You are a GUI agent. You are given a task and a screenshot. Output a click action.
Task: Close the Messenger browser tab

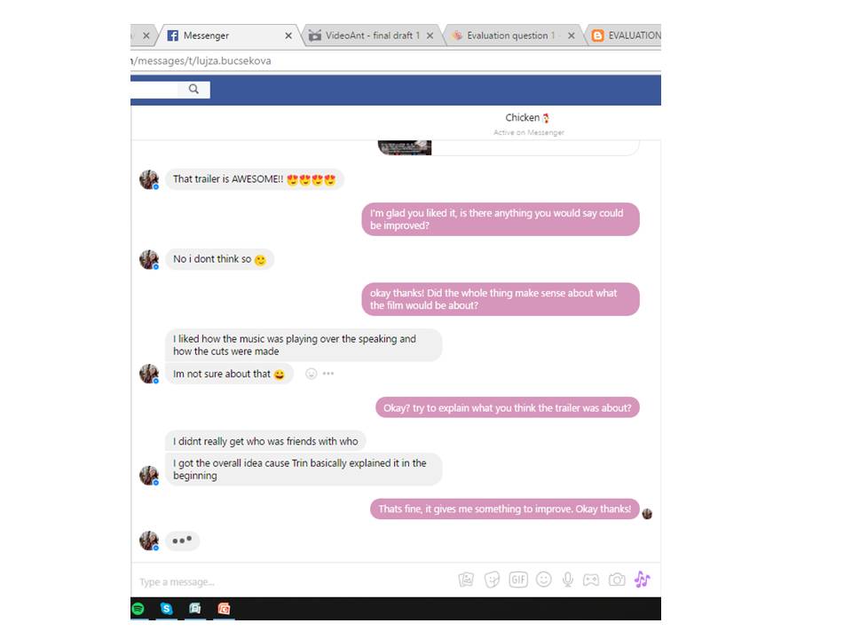pyautogui.click(x=288, y=35)
